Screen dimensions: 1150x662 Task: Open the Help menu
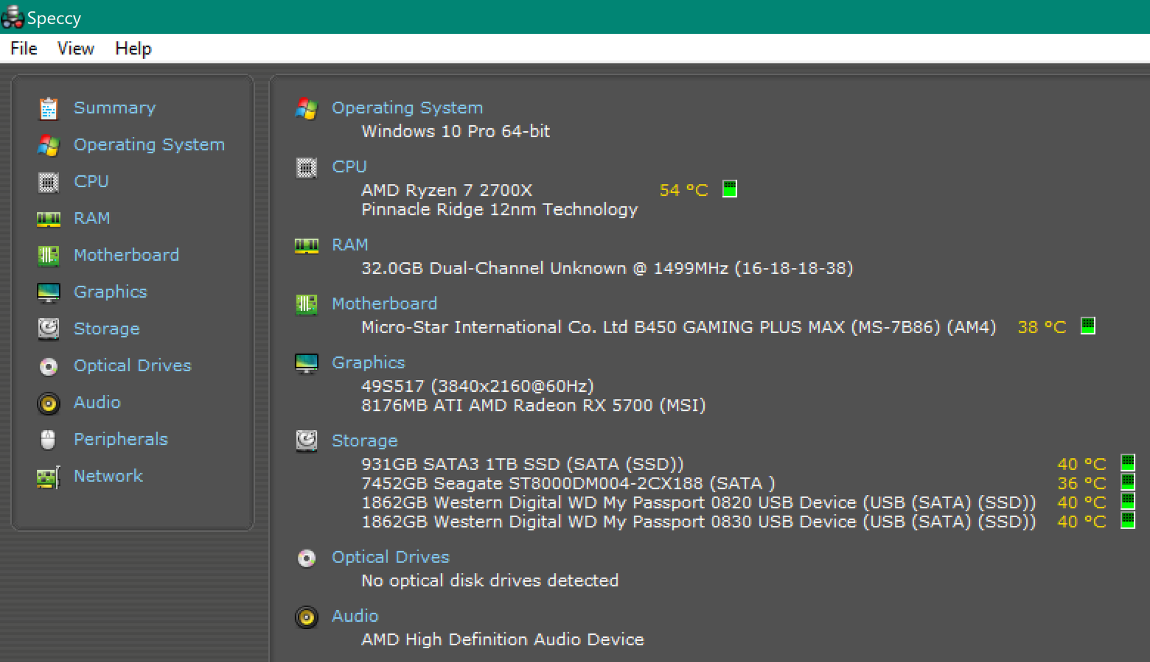[x=133, y=49]
